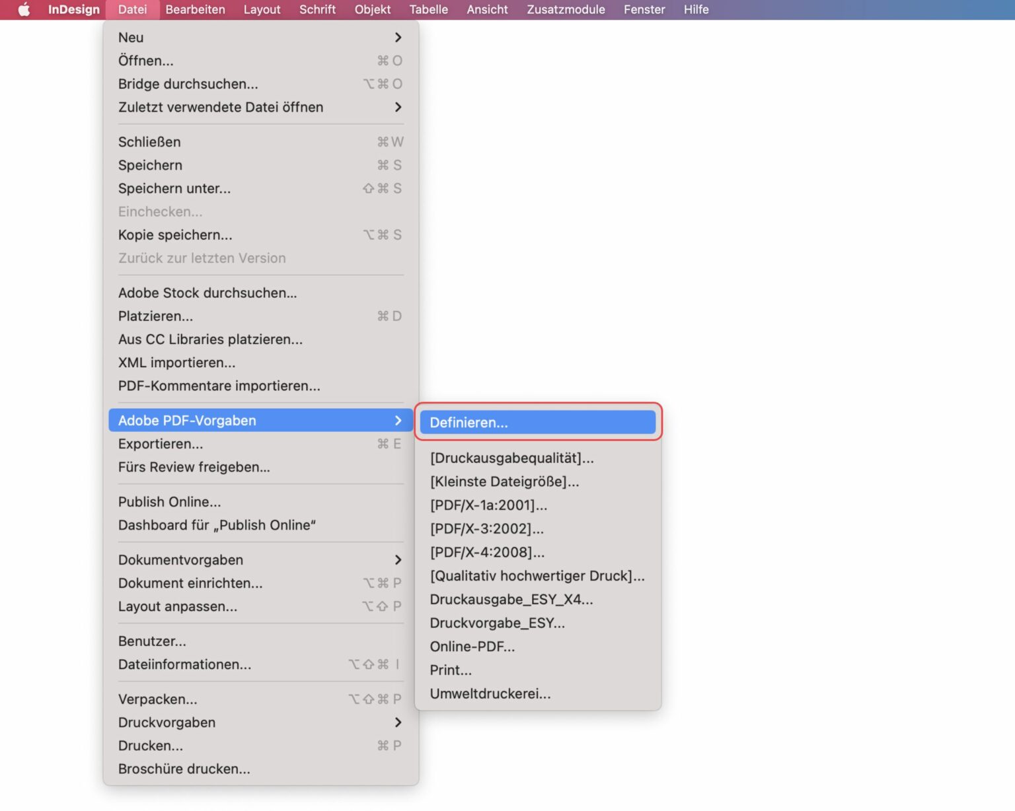Click Definieren... in the submenu

click(x=538, y=423)
